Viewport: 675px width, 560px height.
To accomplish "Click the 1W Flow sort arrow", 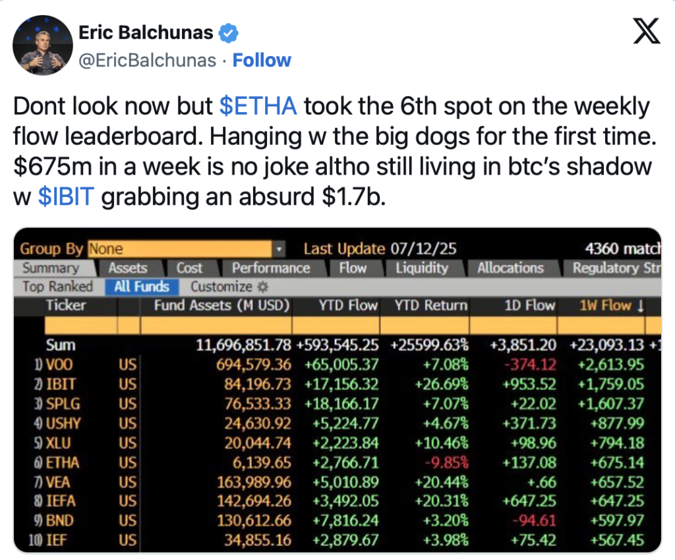I will pyautogui.click(x=640, y=306).
